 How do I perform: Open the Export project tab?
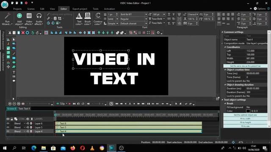click(80, 9)
